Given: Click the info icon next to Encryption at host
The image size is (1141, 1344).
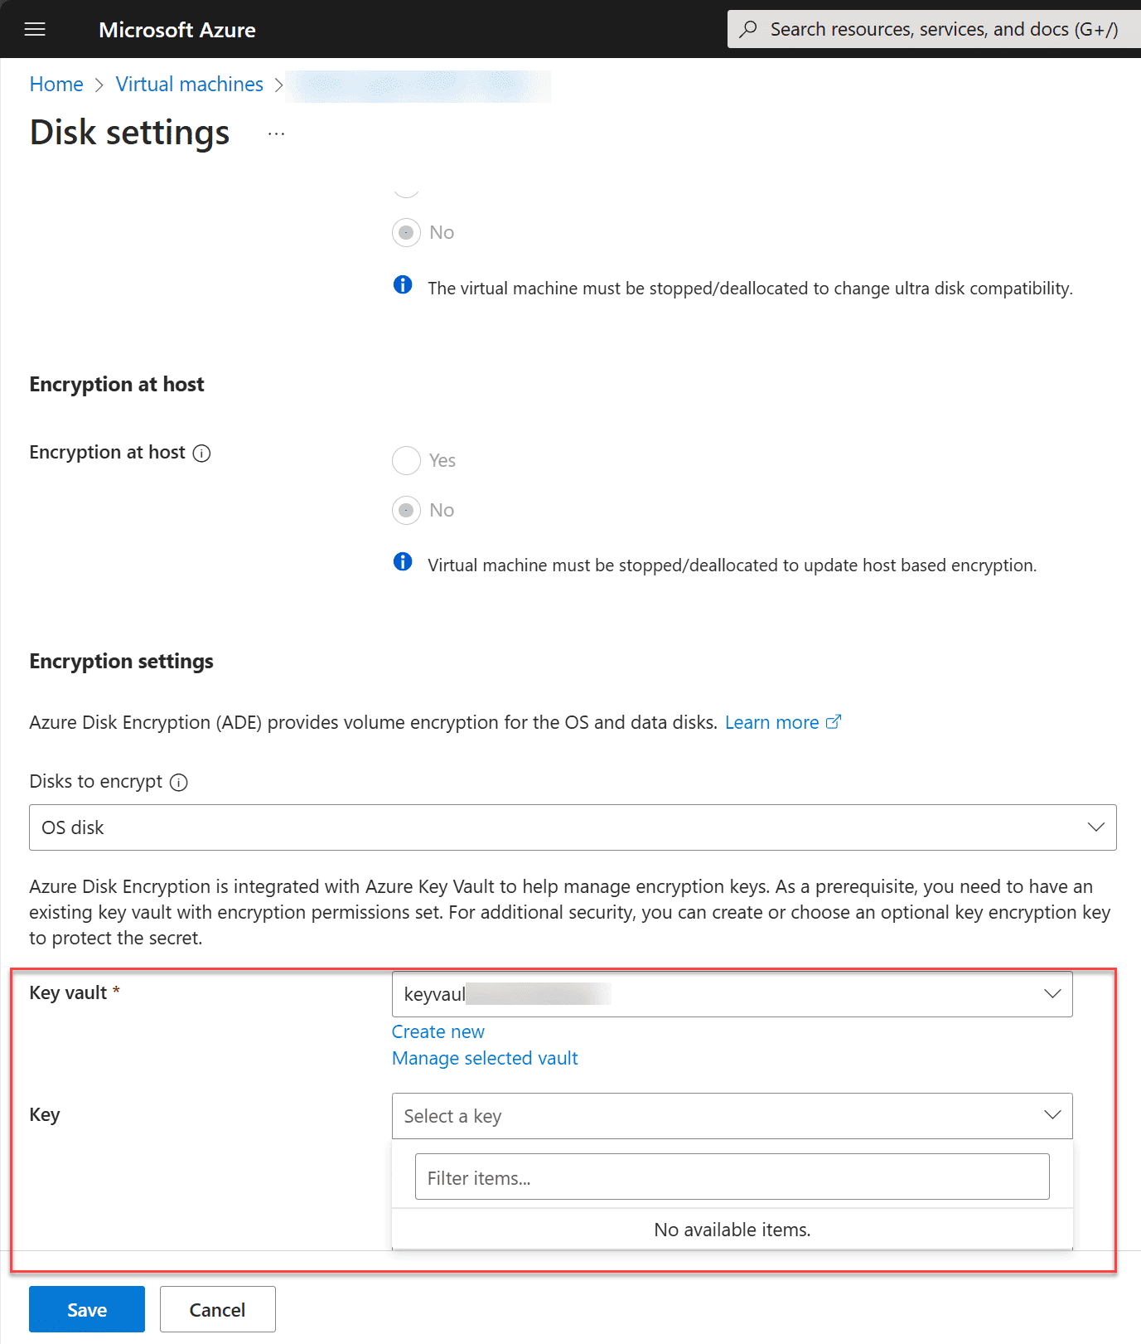Looking at the screenshot, I should tap(201, 454).
